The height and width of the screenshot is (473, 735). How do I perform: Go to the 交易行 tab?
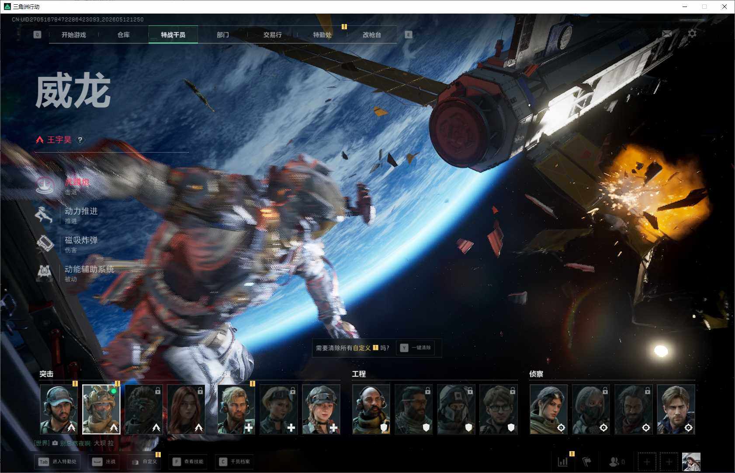[x=272, y=35]
